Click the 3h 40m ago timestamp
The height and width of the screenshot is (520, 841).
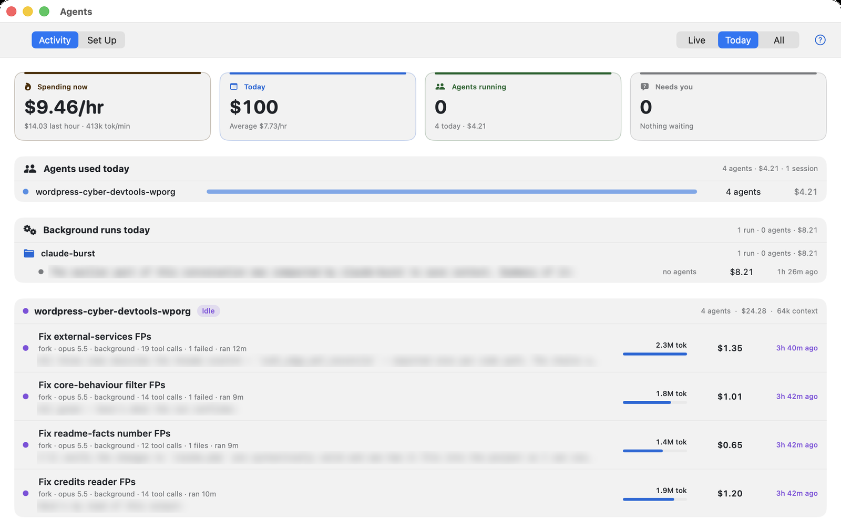coord(797,348)
